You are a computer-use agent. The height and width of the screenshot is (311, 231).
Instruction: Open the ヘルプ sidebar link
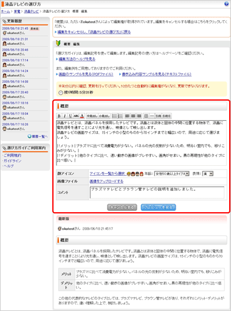pos(9,166)
